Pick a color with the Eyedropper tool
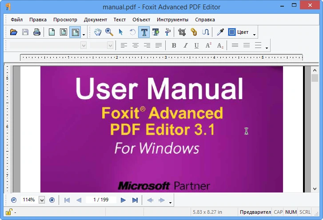 [x=220, y=32]
